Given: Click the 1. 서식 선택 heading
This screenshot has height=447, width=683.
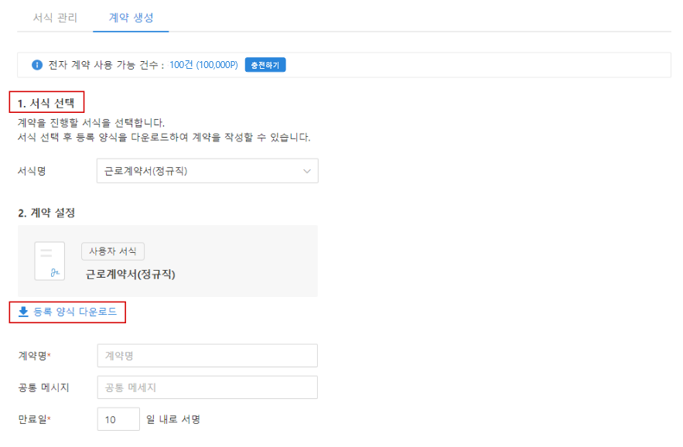Looking at the screenshot, I should coord(46,104).
